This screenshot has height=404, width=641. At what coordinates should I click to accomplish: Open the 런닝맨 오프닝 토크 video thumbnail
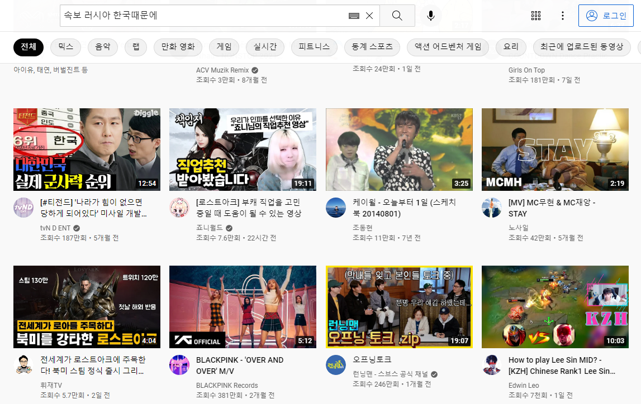[x=399, y=307]
